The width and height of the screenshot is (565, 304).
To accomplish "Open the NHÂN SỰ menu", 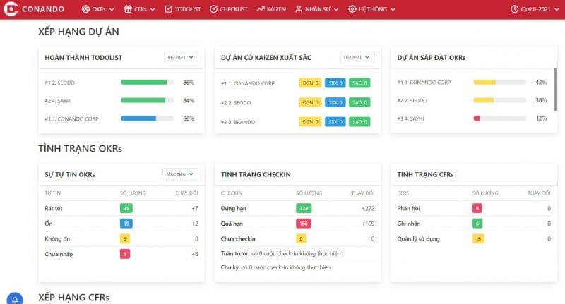I will [317, 9].
